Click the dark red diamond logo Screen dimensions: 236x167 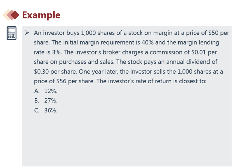pos(15,15)
